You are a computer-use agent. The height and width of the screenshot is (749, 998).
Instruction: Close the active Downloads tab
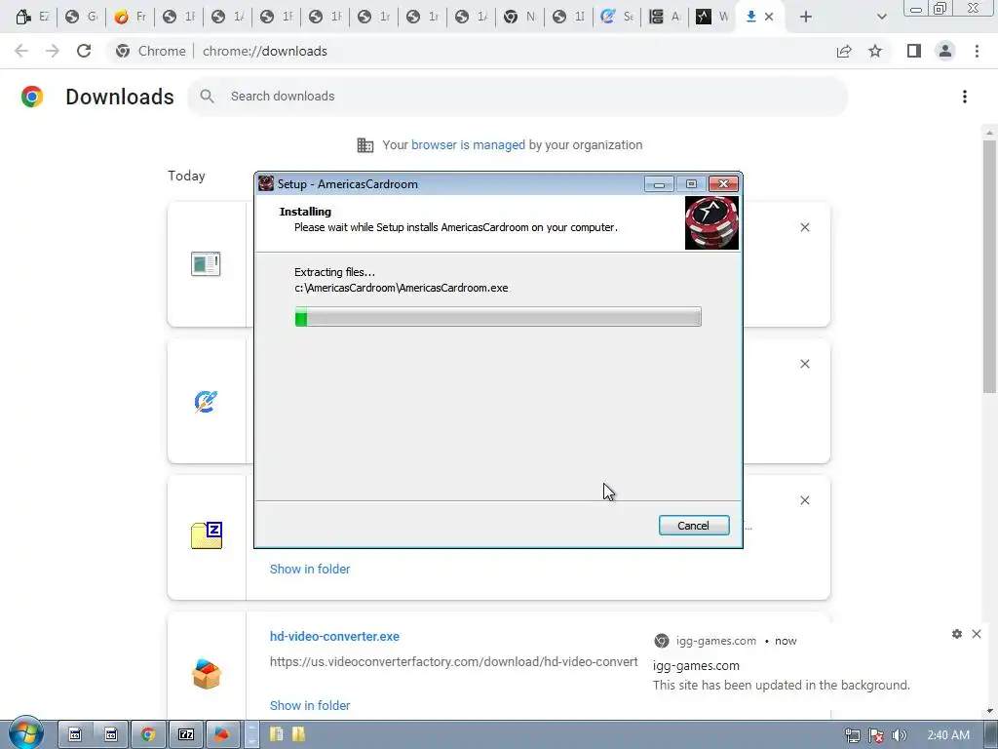[769, 18]
